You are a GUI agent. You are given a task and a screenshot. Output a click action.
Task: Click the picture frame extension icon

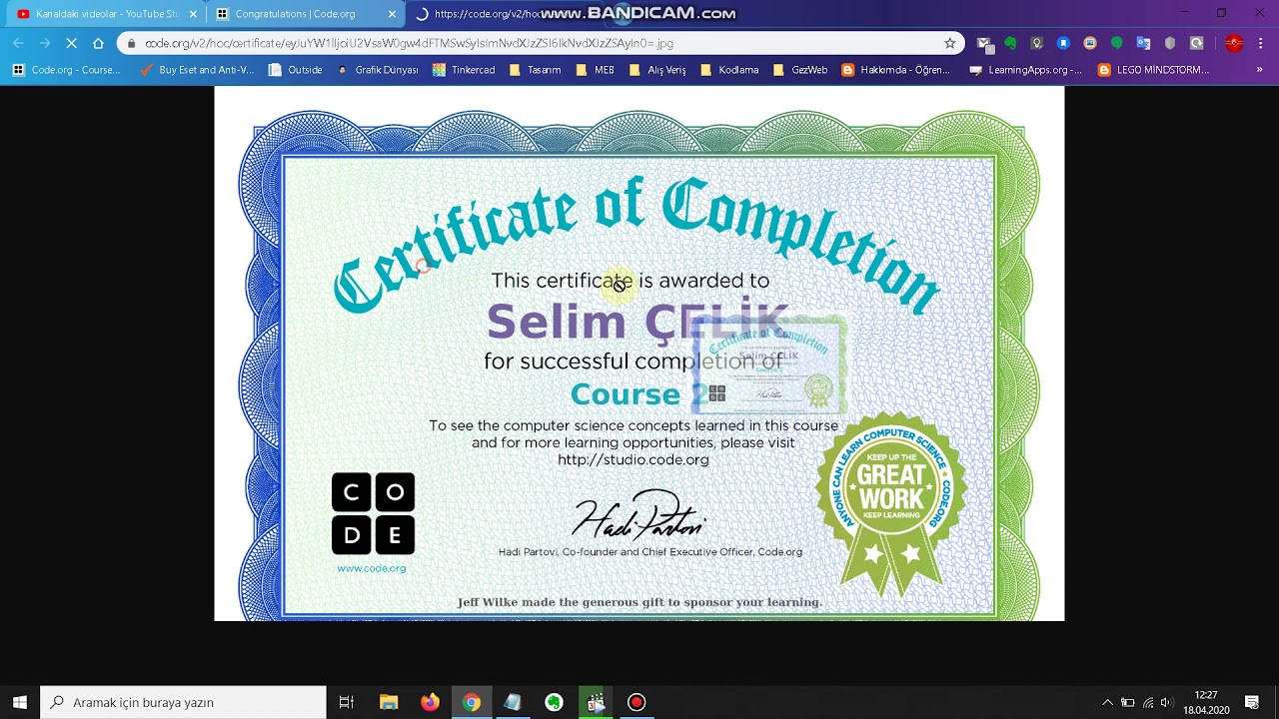[x=1090, y=43]
